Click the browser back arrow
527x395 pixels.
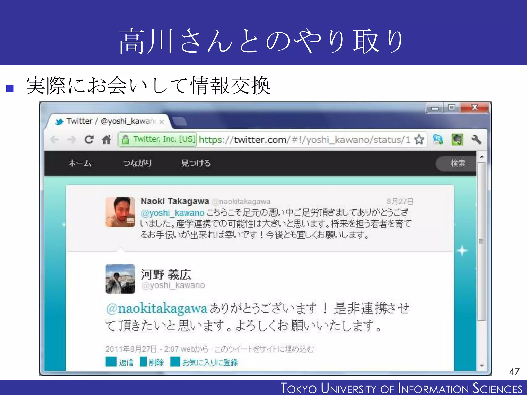click(x=55, y=140)
